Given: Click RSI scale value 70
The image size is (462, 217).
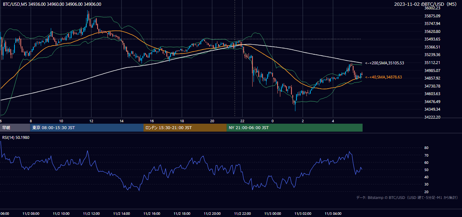Looking at the screenshot, I should pos(426,155).
